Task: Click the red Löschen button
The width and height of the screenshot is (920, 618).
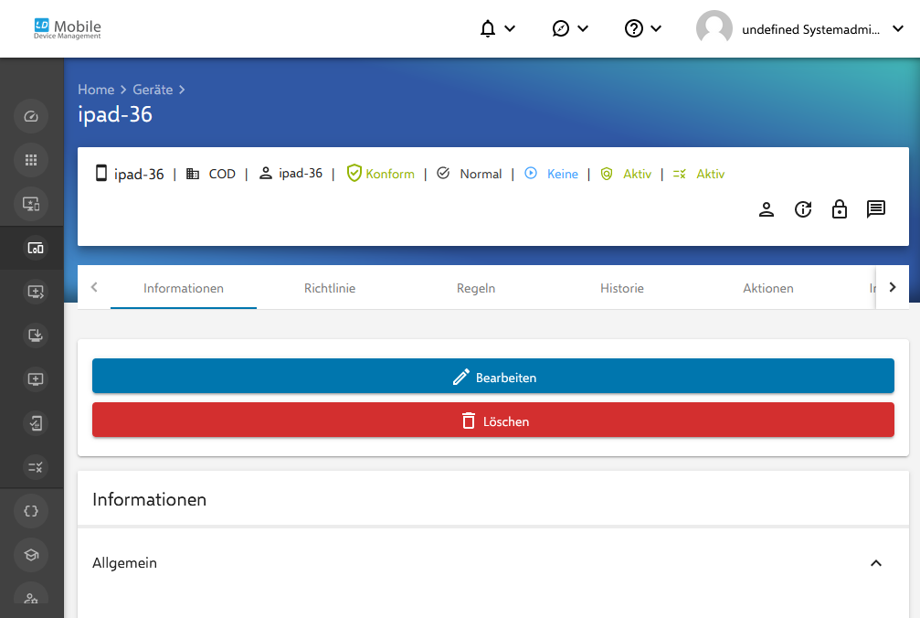Action: pos(492,421)
